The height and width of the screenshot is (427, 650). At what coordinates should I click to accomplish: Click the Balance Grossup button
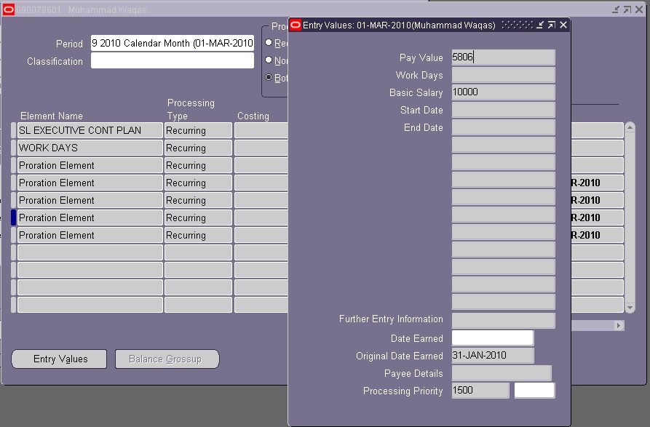167,359
